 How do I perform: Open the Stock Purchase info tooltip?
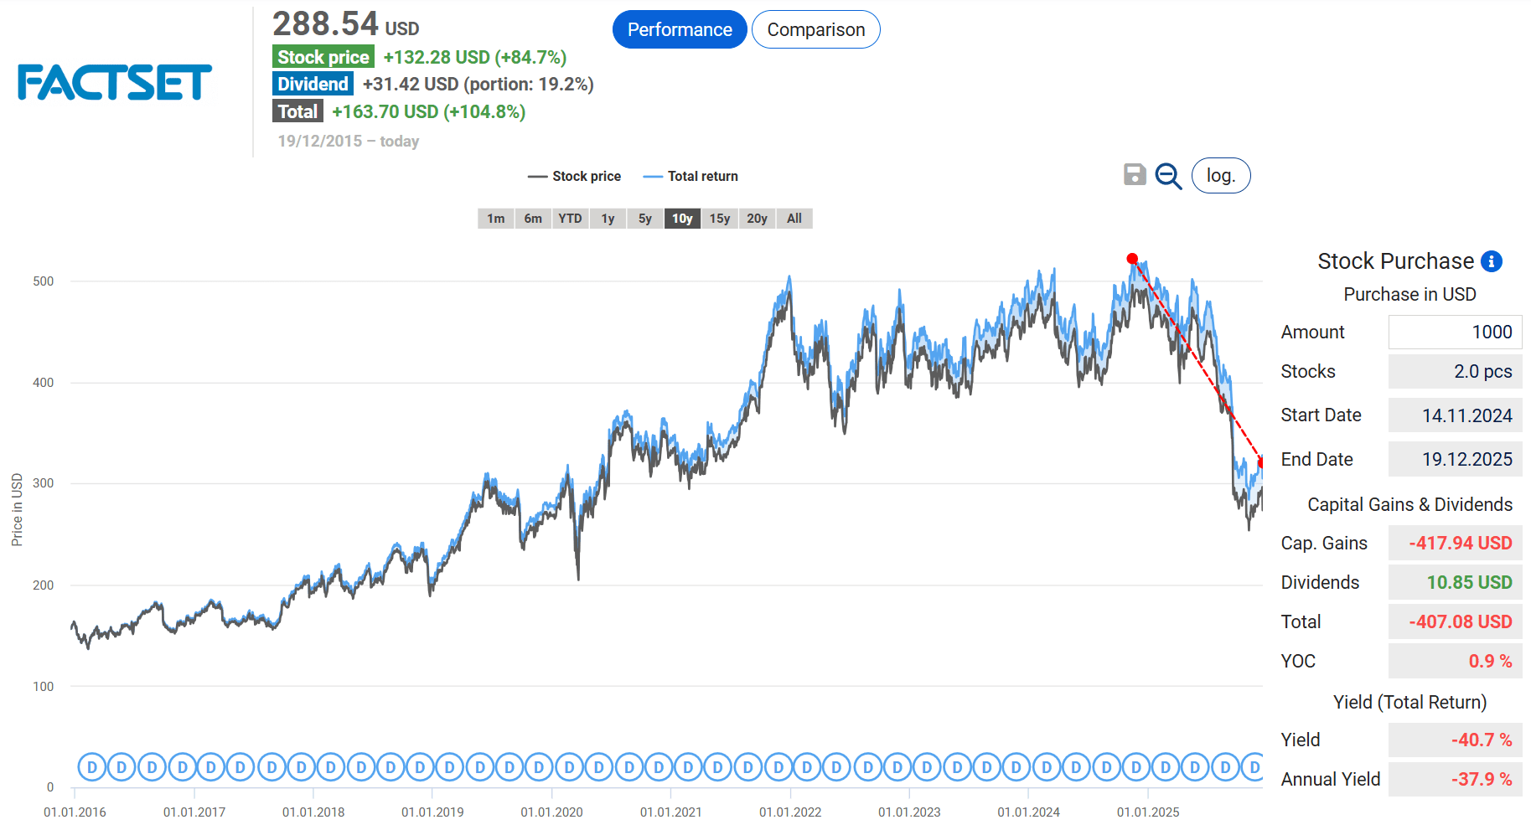1491,261
